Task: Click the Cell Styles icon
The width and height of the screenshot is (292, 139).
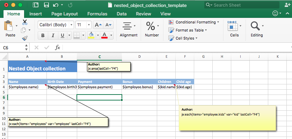Action: (x=171, y=38)
